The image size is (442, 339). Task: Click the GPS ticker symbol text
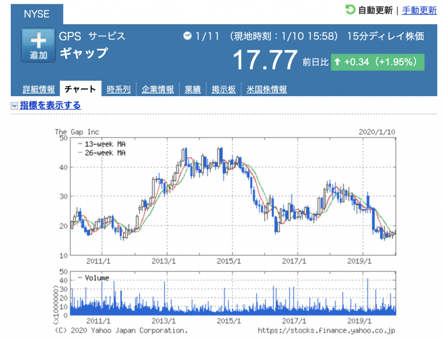[70, 36]
